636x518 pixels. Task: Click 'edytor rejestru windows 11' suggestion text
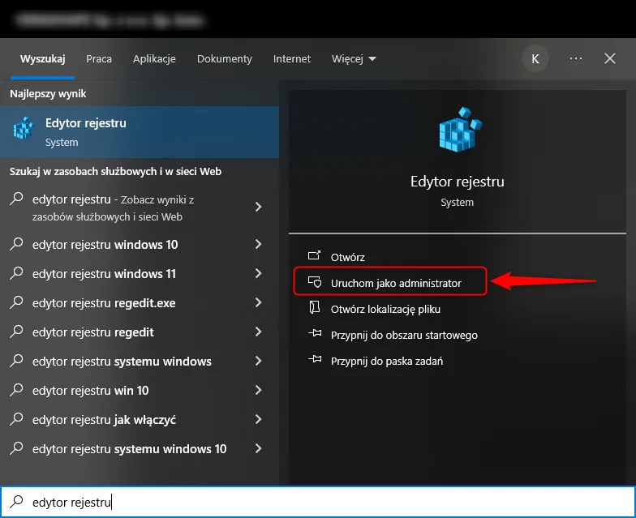click(x=104, y=274)
